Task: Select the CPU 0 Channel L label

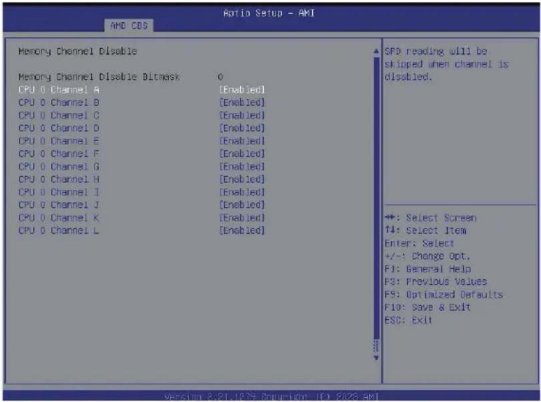Action: [x=59, y=230]
